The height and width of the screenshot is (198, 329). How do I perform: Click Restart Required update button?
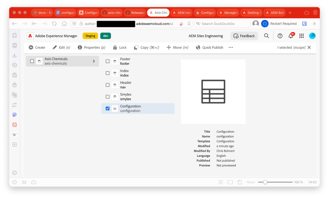click(x=279, y=24)
